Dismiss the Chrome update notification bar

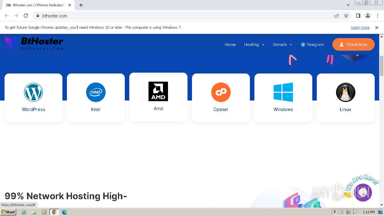click(377, 27)
